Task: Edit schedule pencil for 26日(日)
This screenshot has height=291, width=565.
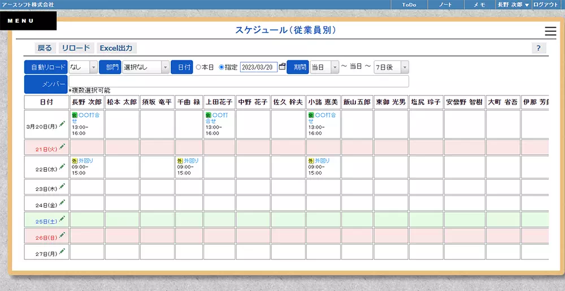Action: (62, 235)
